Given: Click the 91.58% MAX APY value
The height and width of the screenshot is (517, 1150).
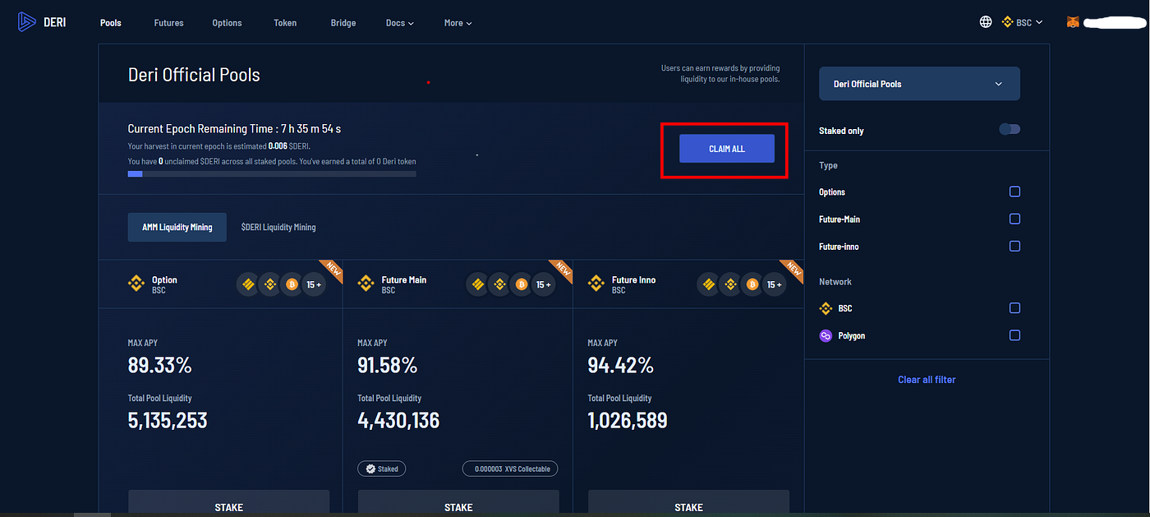Looking at the screenshot, I should [x=388, y=365].
